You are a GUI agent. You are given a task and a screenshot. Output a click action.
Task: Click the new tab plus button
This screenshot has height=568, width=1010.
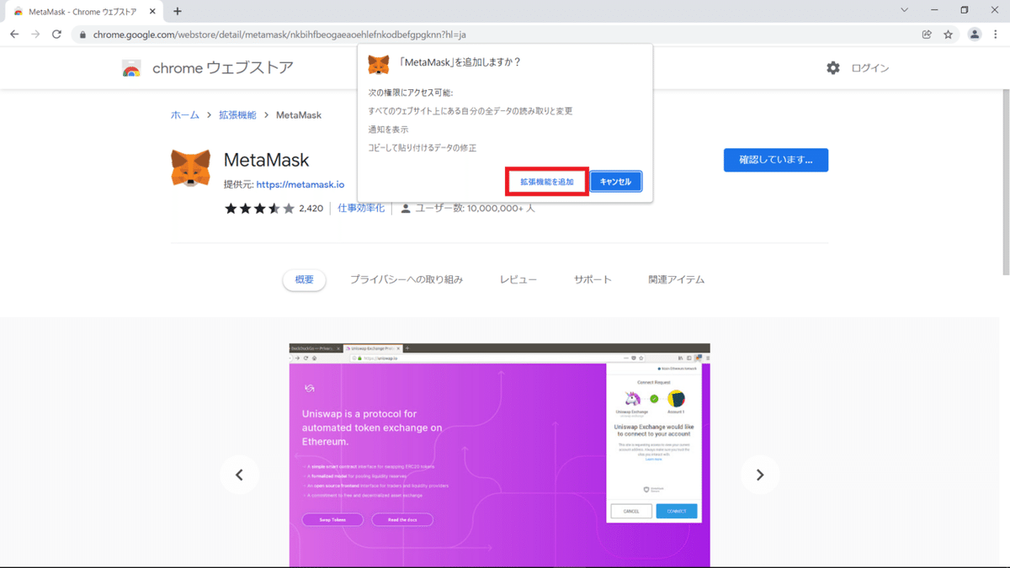(177, 12)
